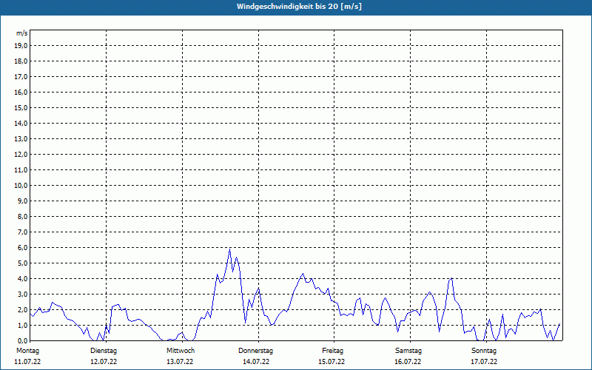The image size is (592, 370).
Task: Click the chart title 'Windgeschwindigkeit bis 20 [m/s]'
Action: point(299,7)
